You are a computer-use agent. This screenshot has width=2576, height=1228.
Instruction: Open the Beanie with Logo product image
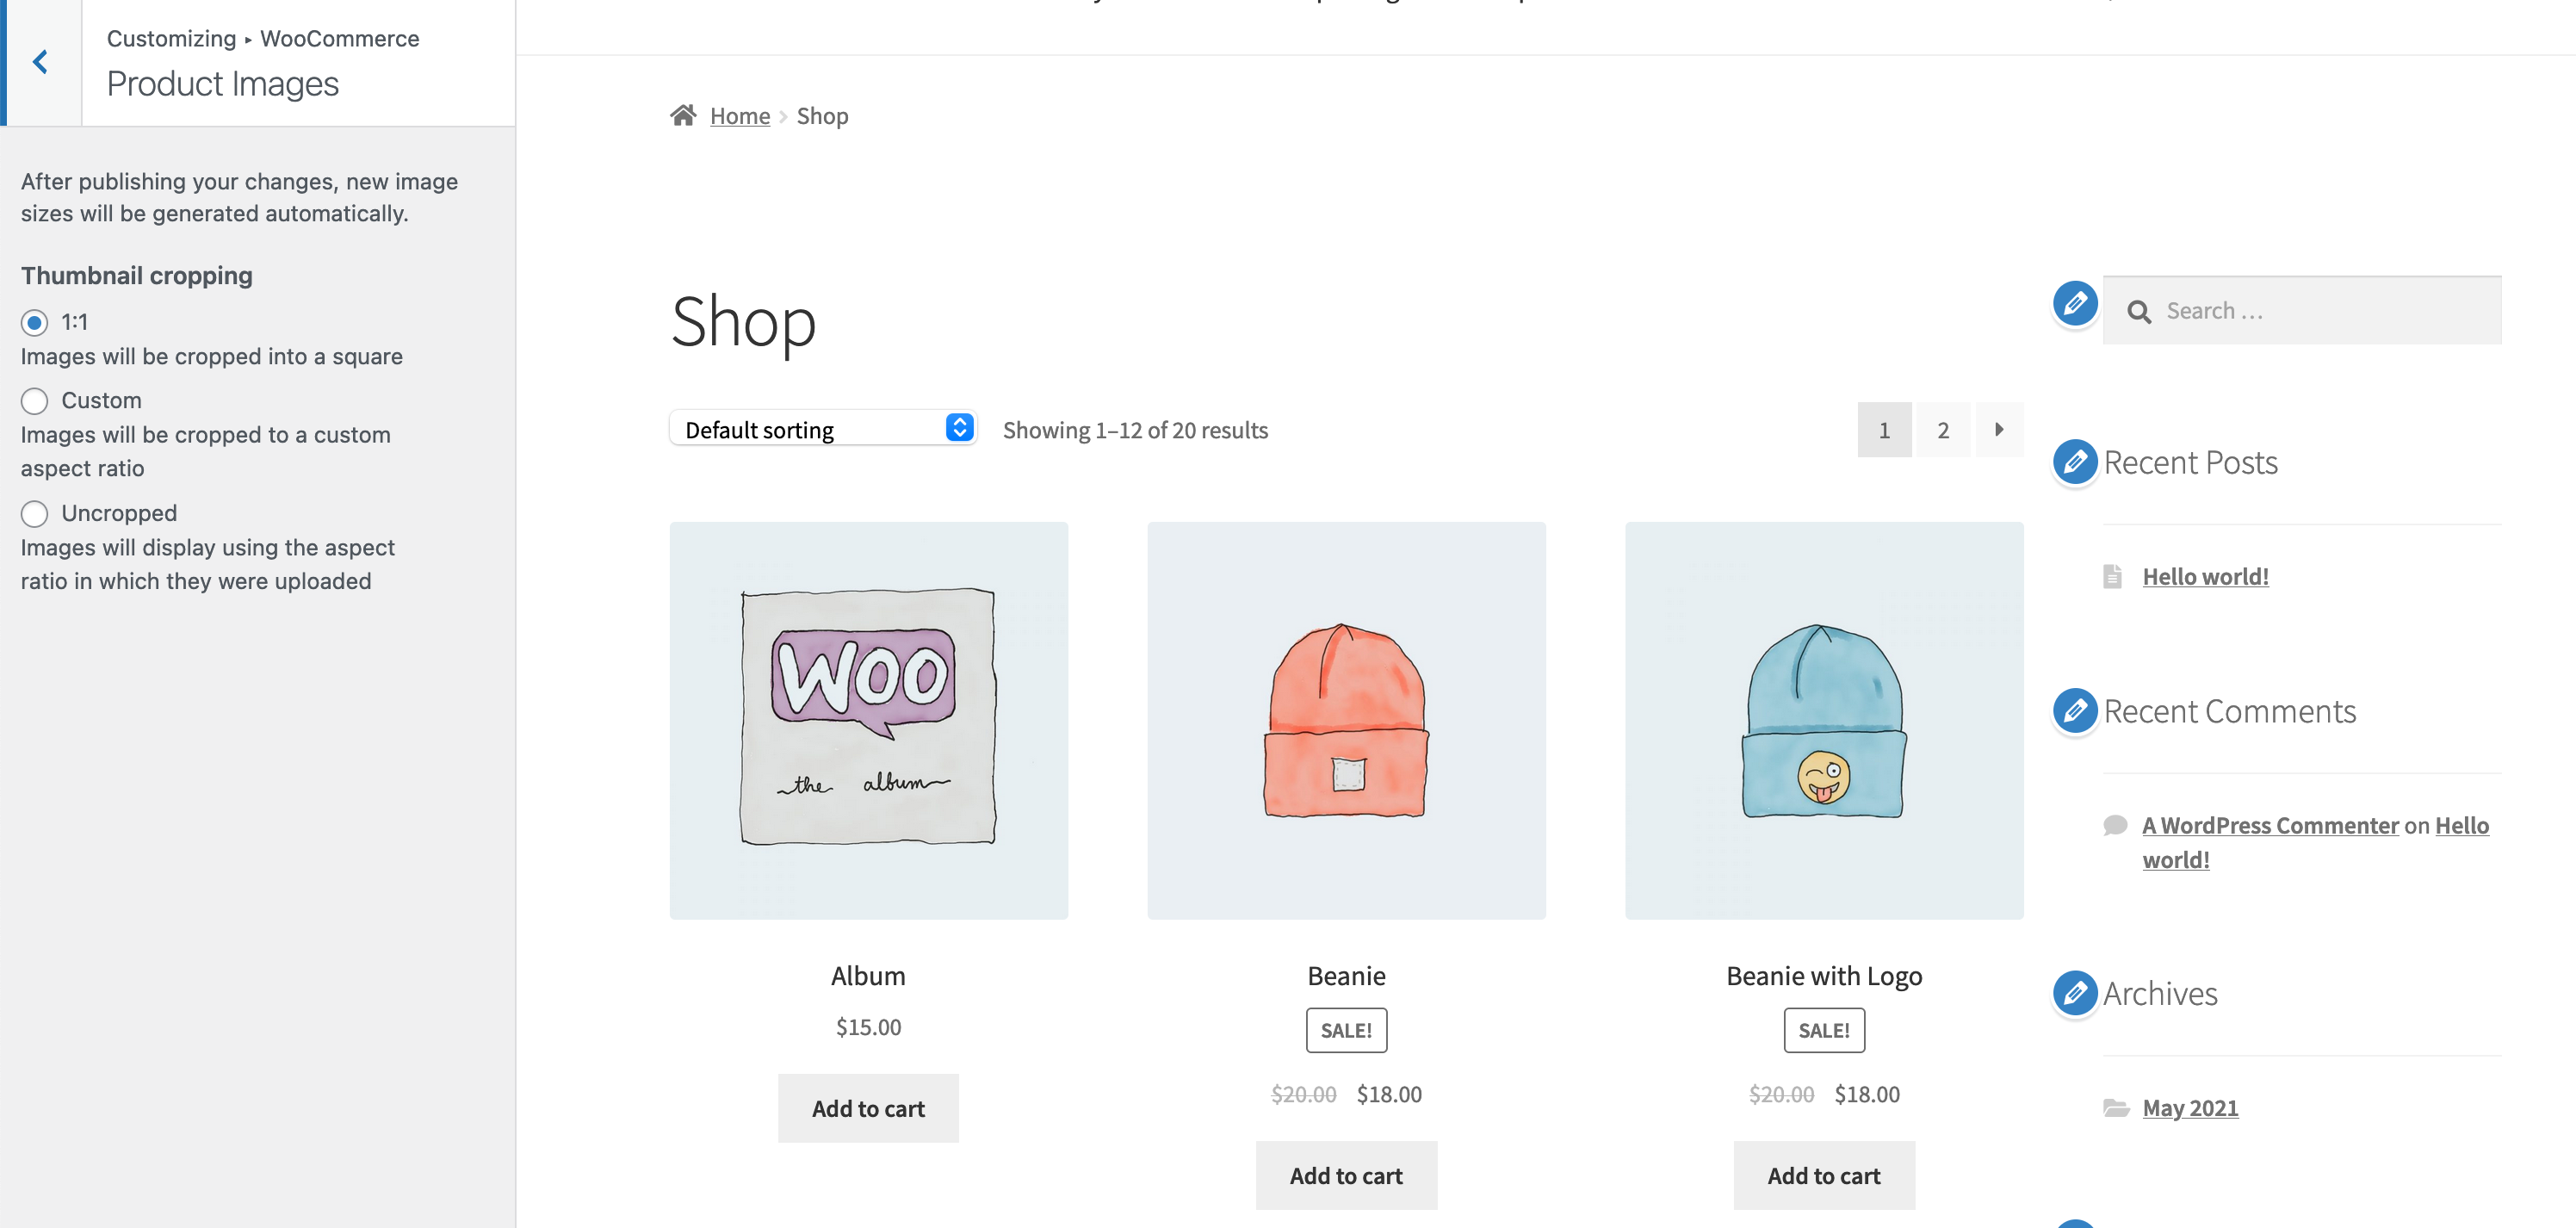pyautogui.click(x=1823, y=719)
